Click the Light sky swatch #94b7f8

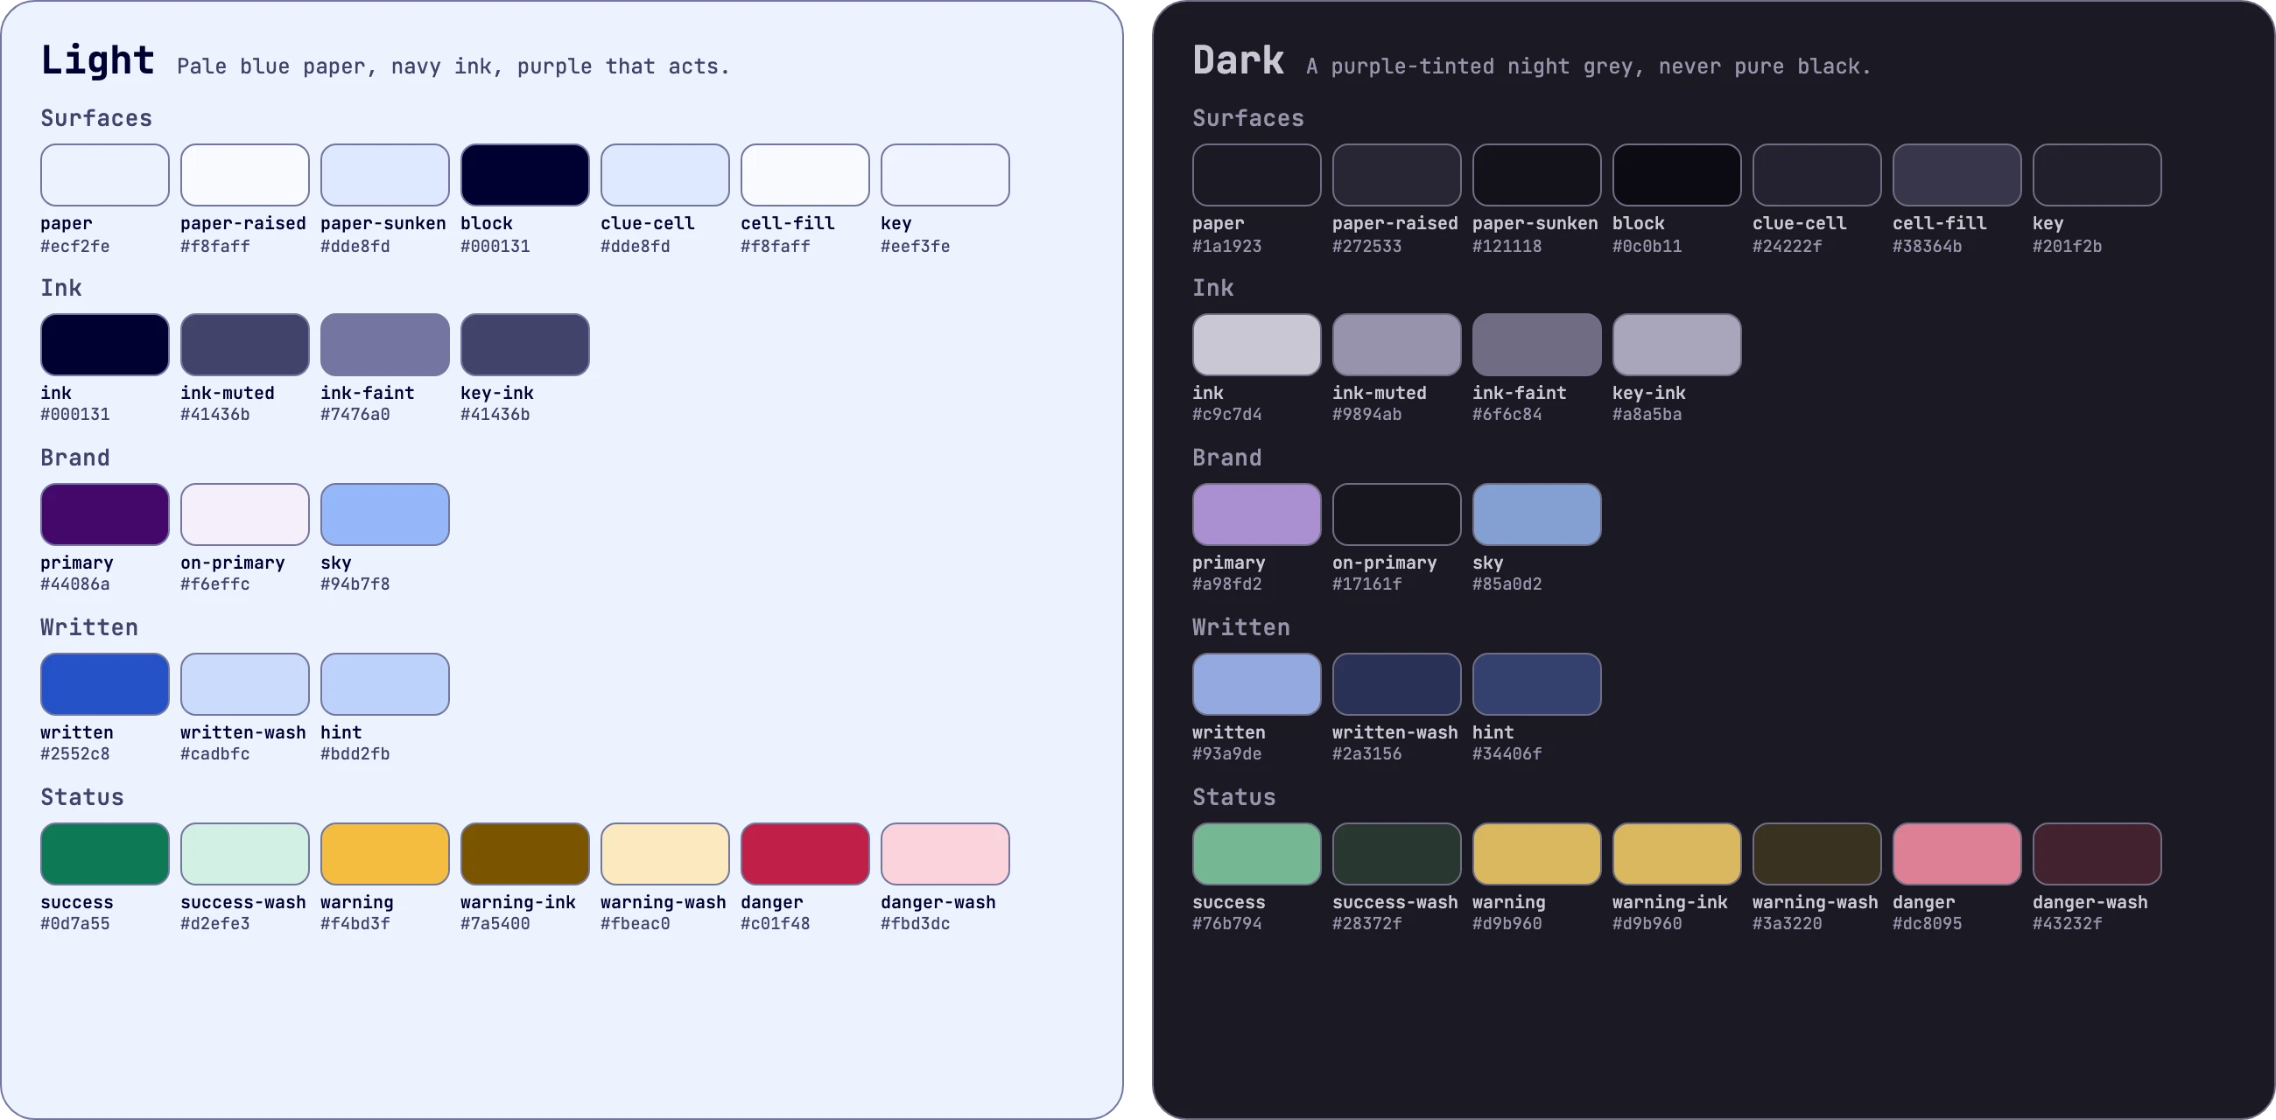pos(384,514)
